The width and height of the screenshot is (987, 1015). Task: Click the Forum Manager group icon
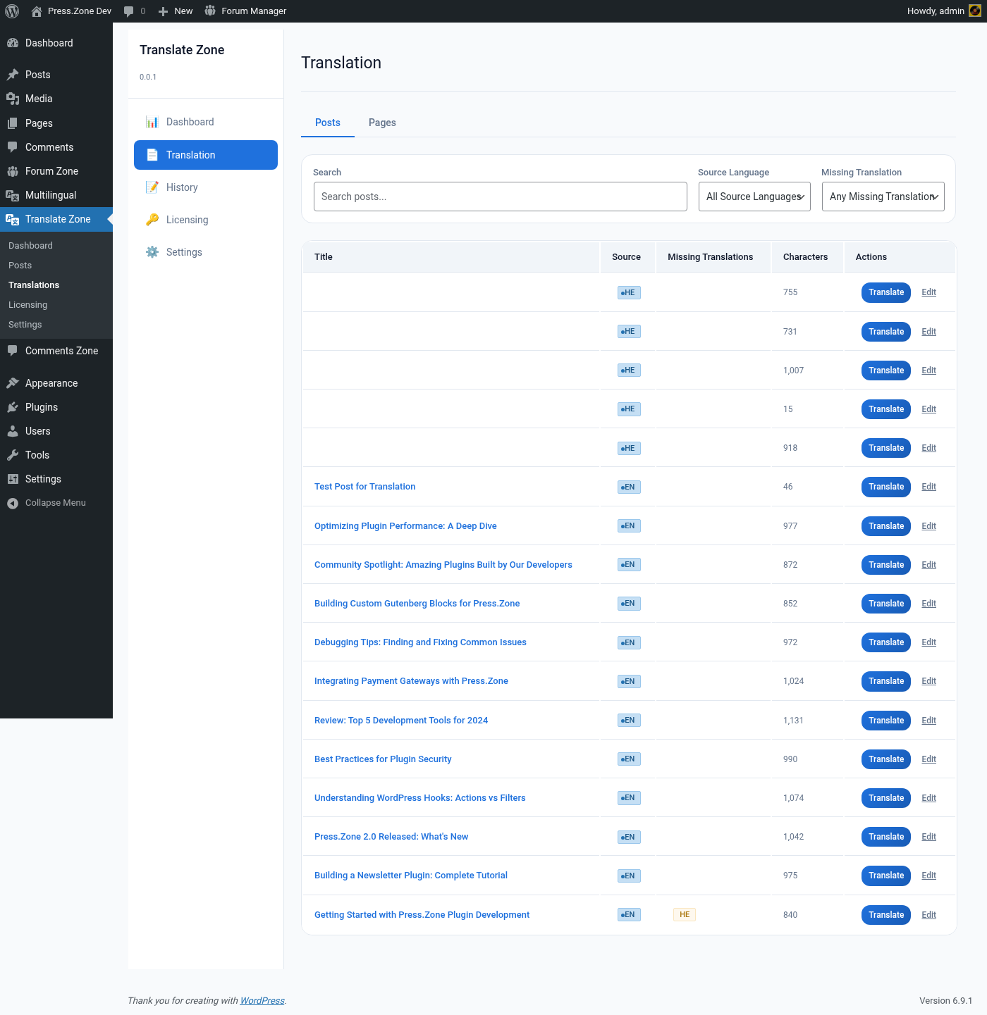[x=210, y=11]
